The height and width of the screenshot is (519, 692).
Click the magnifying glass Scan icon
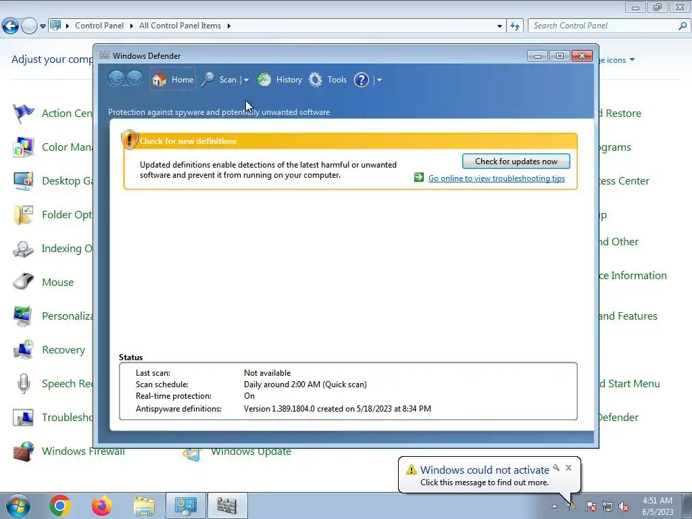(208, 80)
